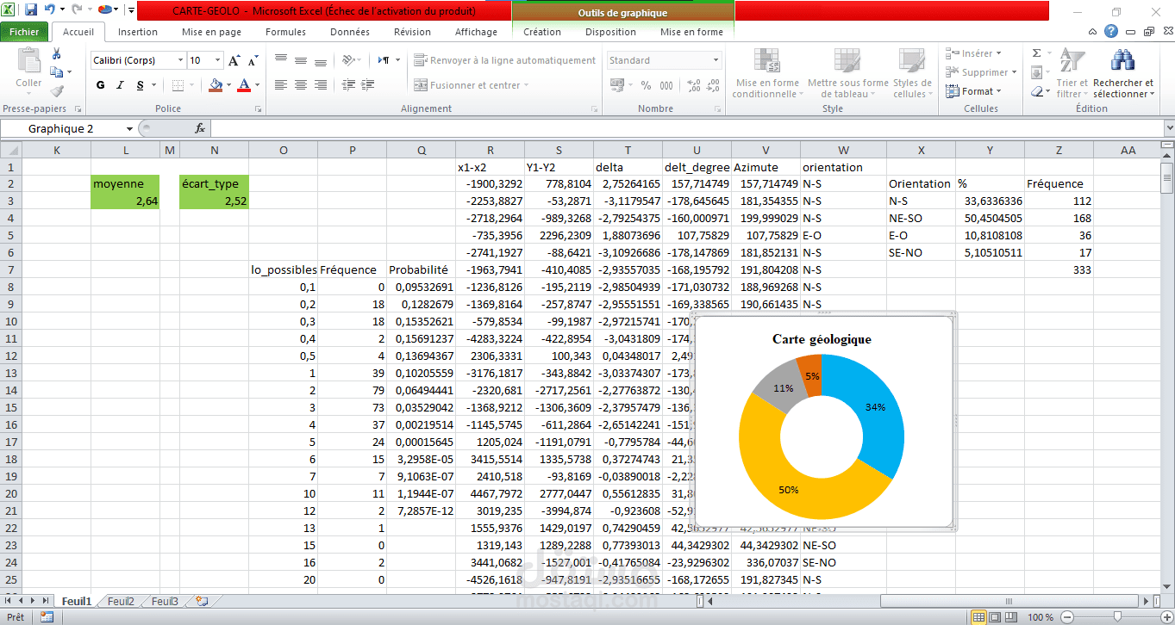This screenshot has width=1175, height=625.
Task: Toggle bold G formatting
Action: [101, 85]
